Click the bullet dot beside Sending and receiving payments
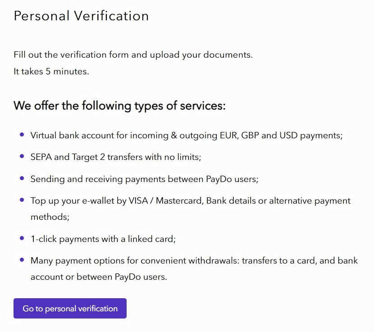The image size is (374, 332). pos(22,178)
